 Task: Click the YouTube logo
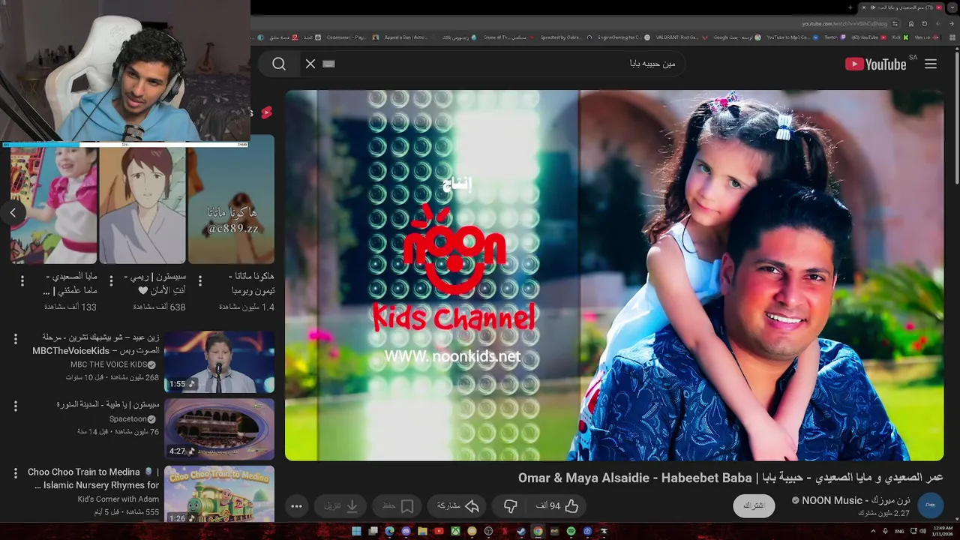(x=875, y=64)
